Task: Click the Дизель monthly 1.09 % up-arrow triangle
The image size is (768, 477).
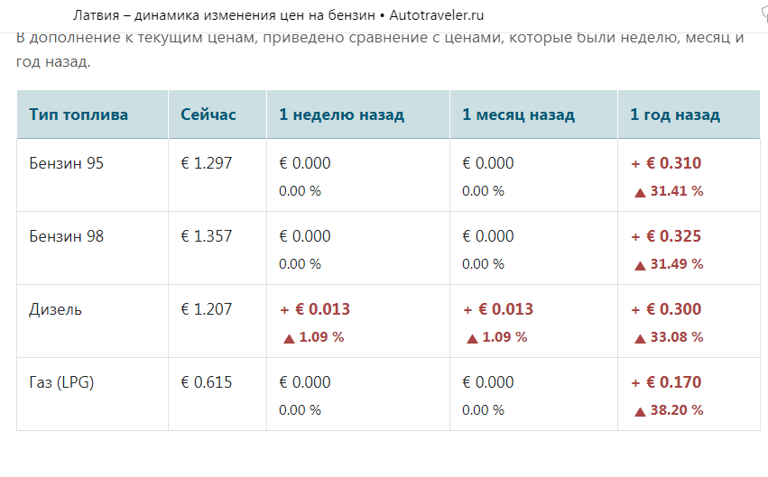Action: click(x=472, y=338)
